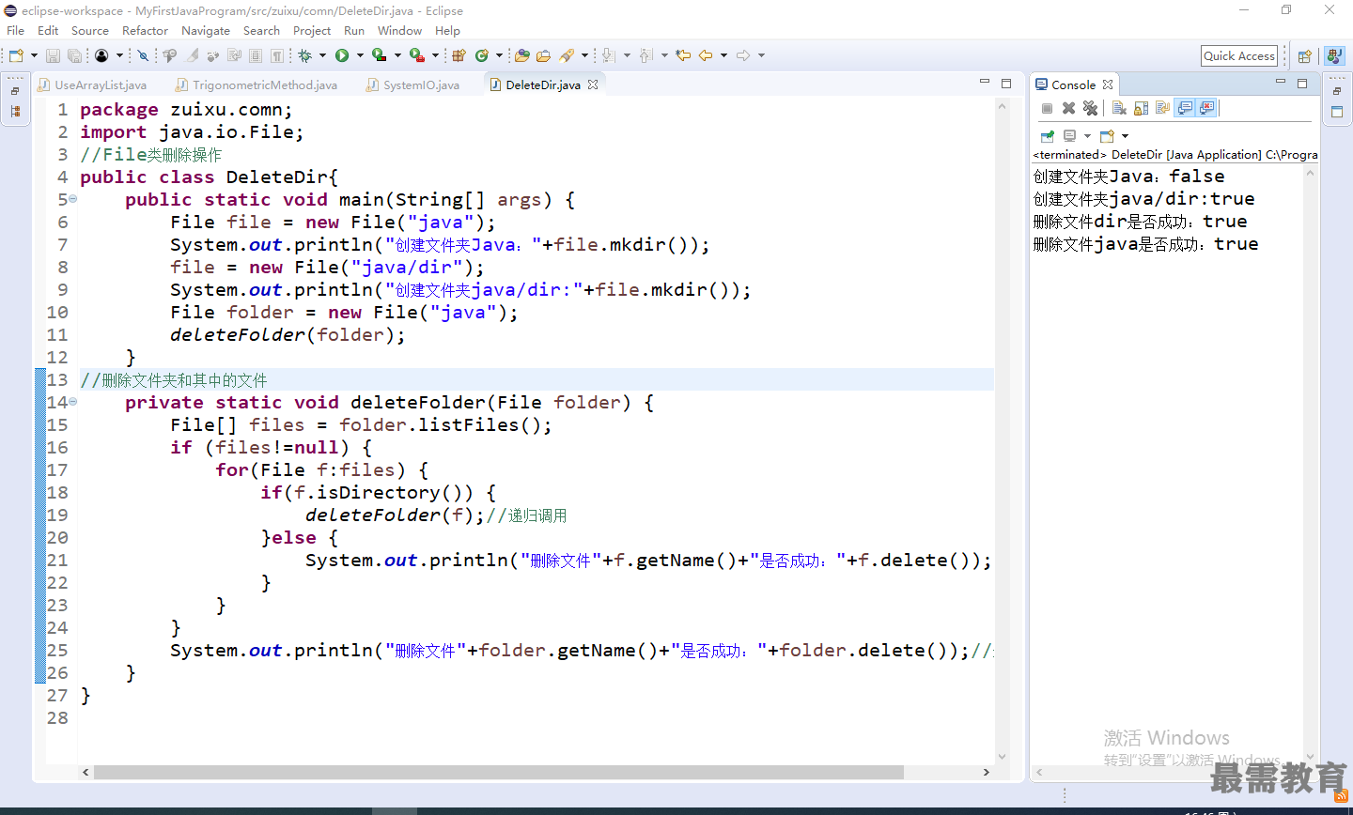Click the editor horizontal scrollbar

pos(498,772)
